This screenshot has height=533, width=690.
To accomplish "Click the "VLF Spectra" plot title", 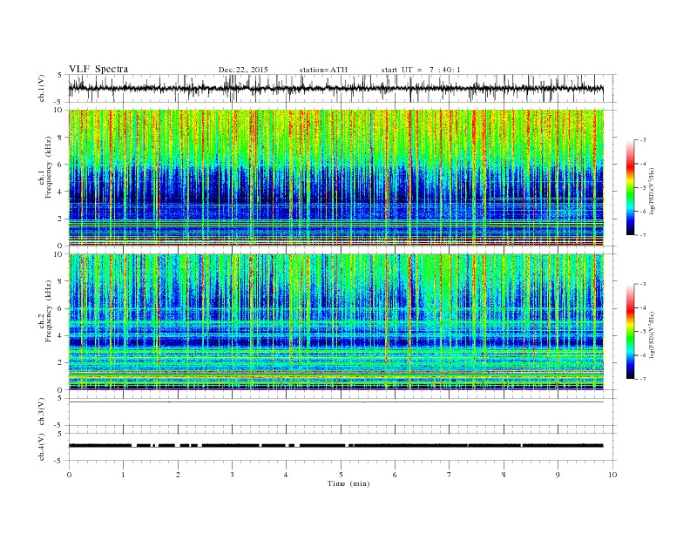I will click(98, 69).
